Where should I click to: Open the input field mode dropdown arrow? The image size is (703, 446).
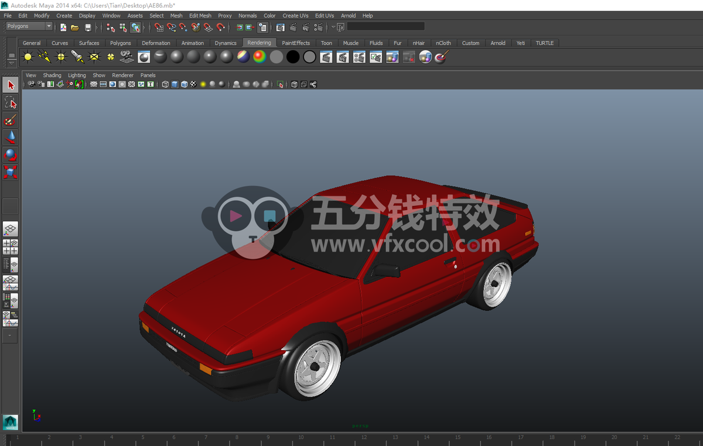(x=333, y=27)
